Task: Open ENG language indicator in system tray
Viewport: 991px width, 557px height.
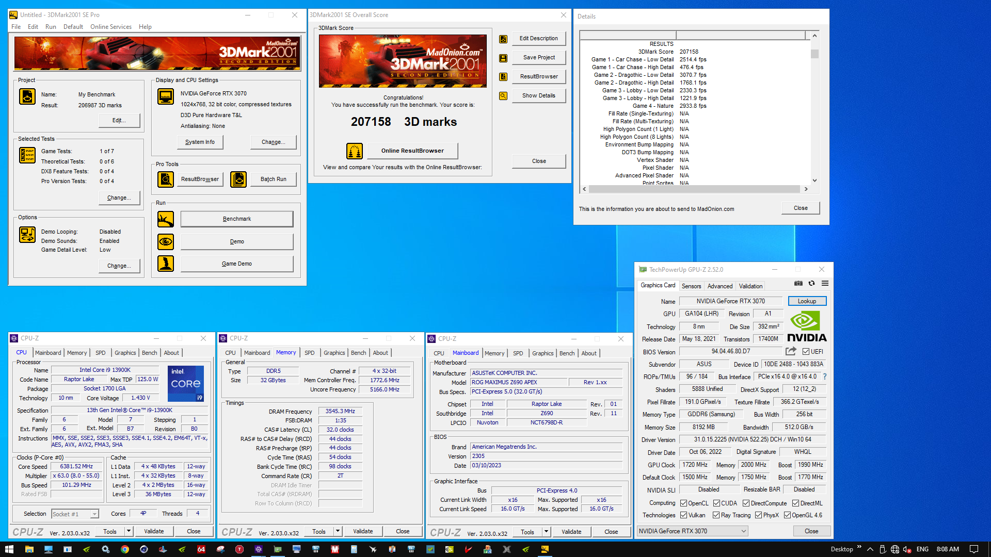Action: (x=922, y=549)
